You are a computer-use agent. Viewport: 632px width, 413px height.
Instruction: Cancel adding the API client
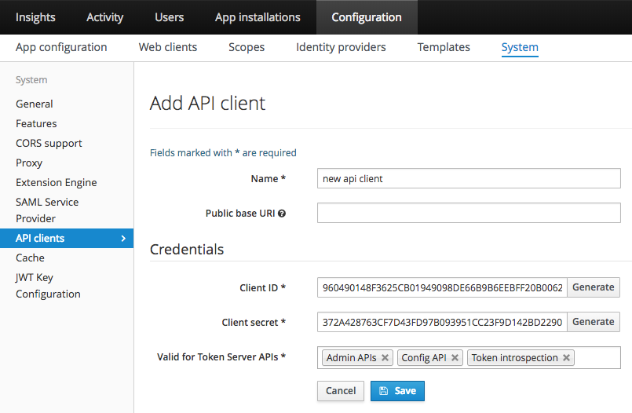click(x=341, y=391)
